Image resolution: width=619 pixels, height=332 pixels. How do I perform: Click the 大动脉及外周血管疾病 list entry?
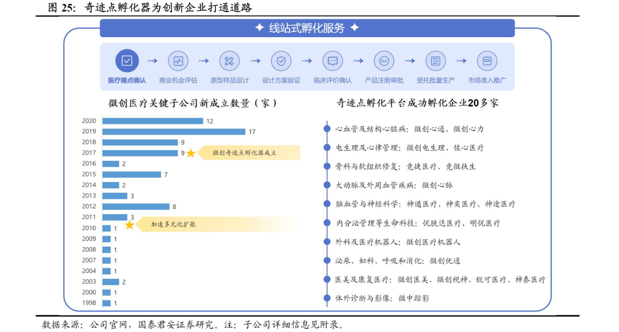[394, 185]
